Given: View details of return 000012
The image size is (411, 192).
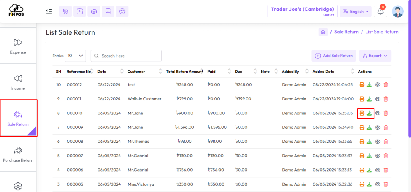Looking at the screenshot, I should 377,85.
